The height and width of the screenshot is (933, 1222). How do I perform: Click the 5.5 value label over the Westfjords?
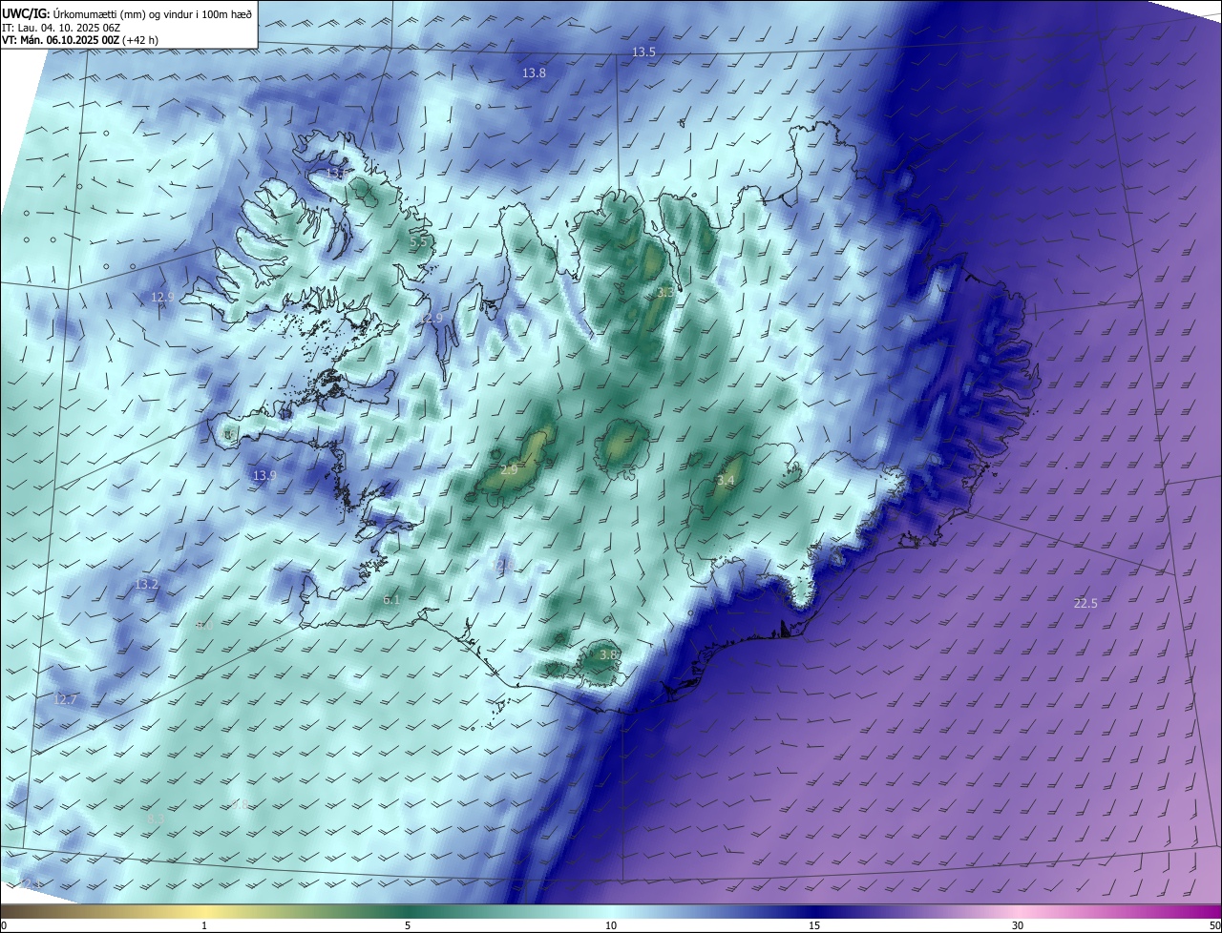click(418, 242)
